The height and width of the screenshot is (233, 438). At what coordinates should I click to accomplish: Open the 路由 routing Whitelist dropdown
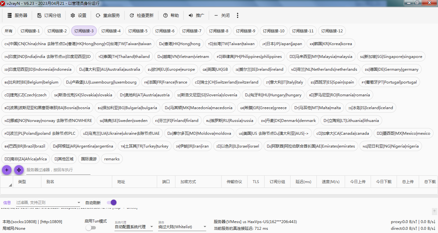[205, 227]
